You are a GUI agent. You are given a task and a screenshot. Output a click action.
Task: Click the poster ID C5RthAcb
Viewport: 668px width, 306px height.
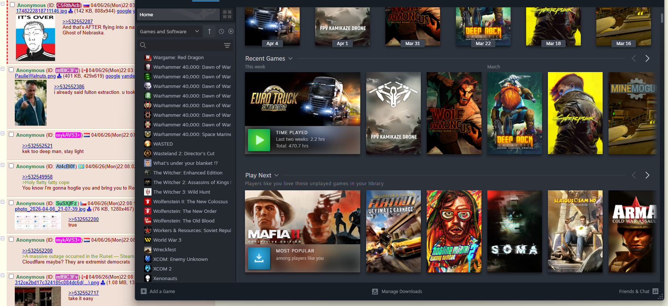(68, 5)
